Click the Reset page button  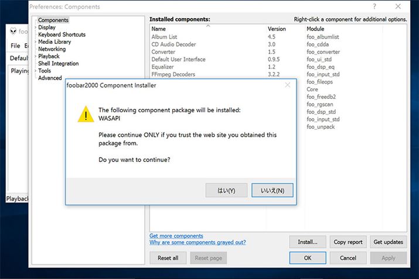[209, 258]
